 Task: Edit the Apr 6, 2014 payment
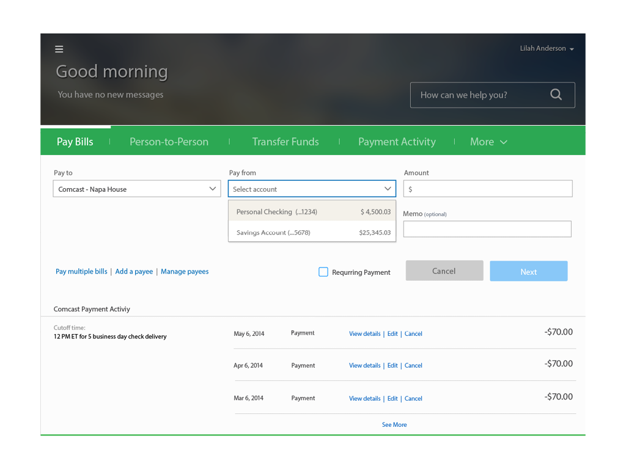pyautogui.click(x=392, y=365)
